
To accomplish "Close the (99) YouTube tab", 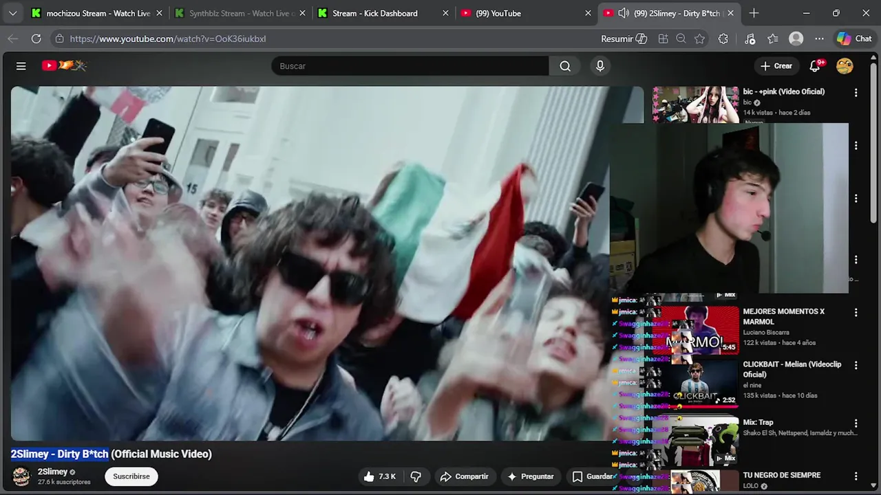I will [588, 13].
